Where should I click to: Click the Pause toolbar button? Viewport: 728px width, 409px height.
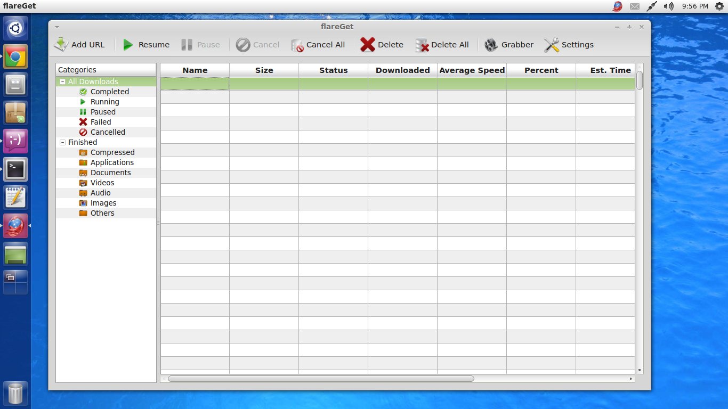click(200, 45)
